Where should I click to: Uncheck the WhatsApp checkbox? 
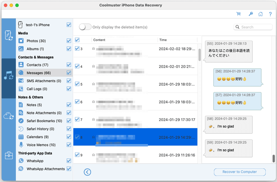[69, 161]
